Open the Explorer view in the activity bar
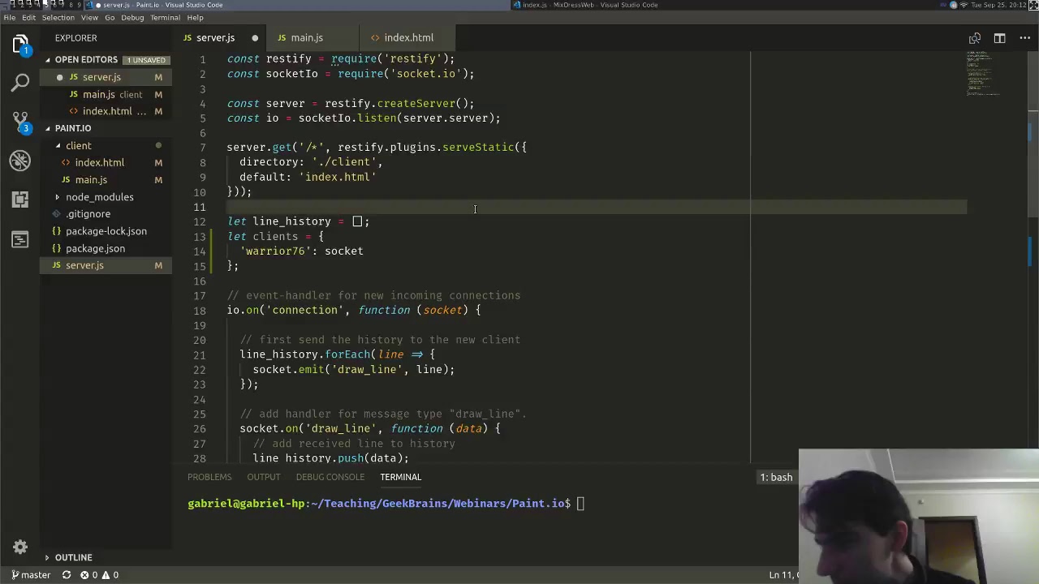Screen dimensions: 1039x584 [20, 43]
